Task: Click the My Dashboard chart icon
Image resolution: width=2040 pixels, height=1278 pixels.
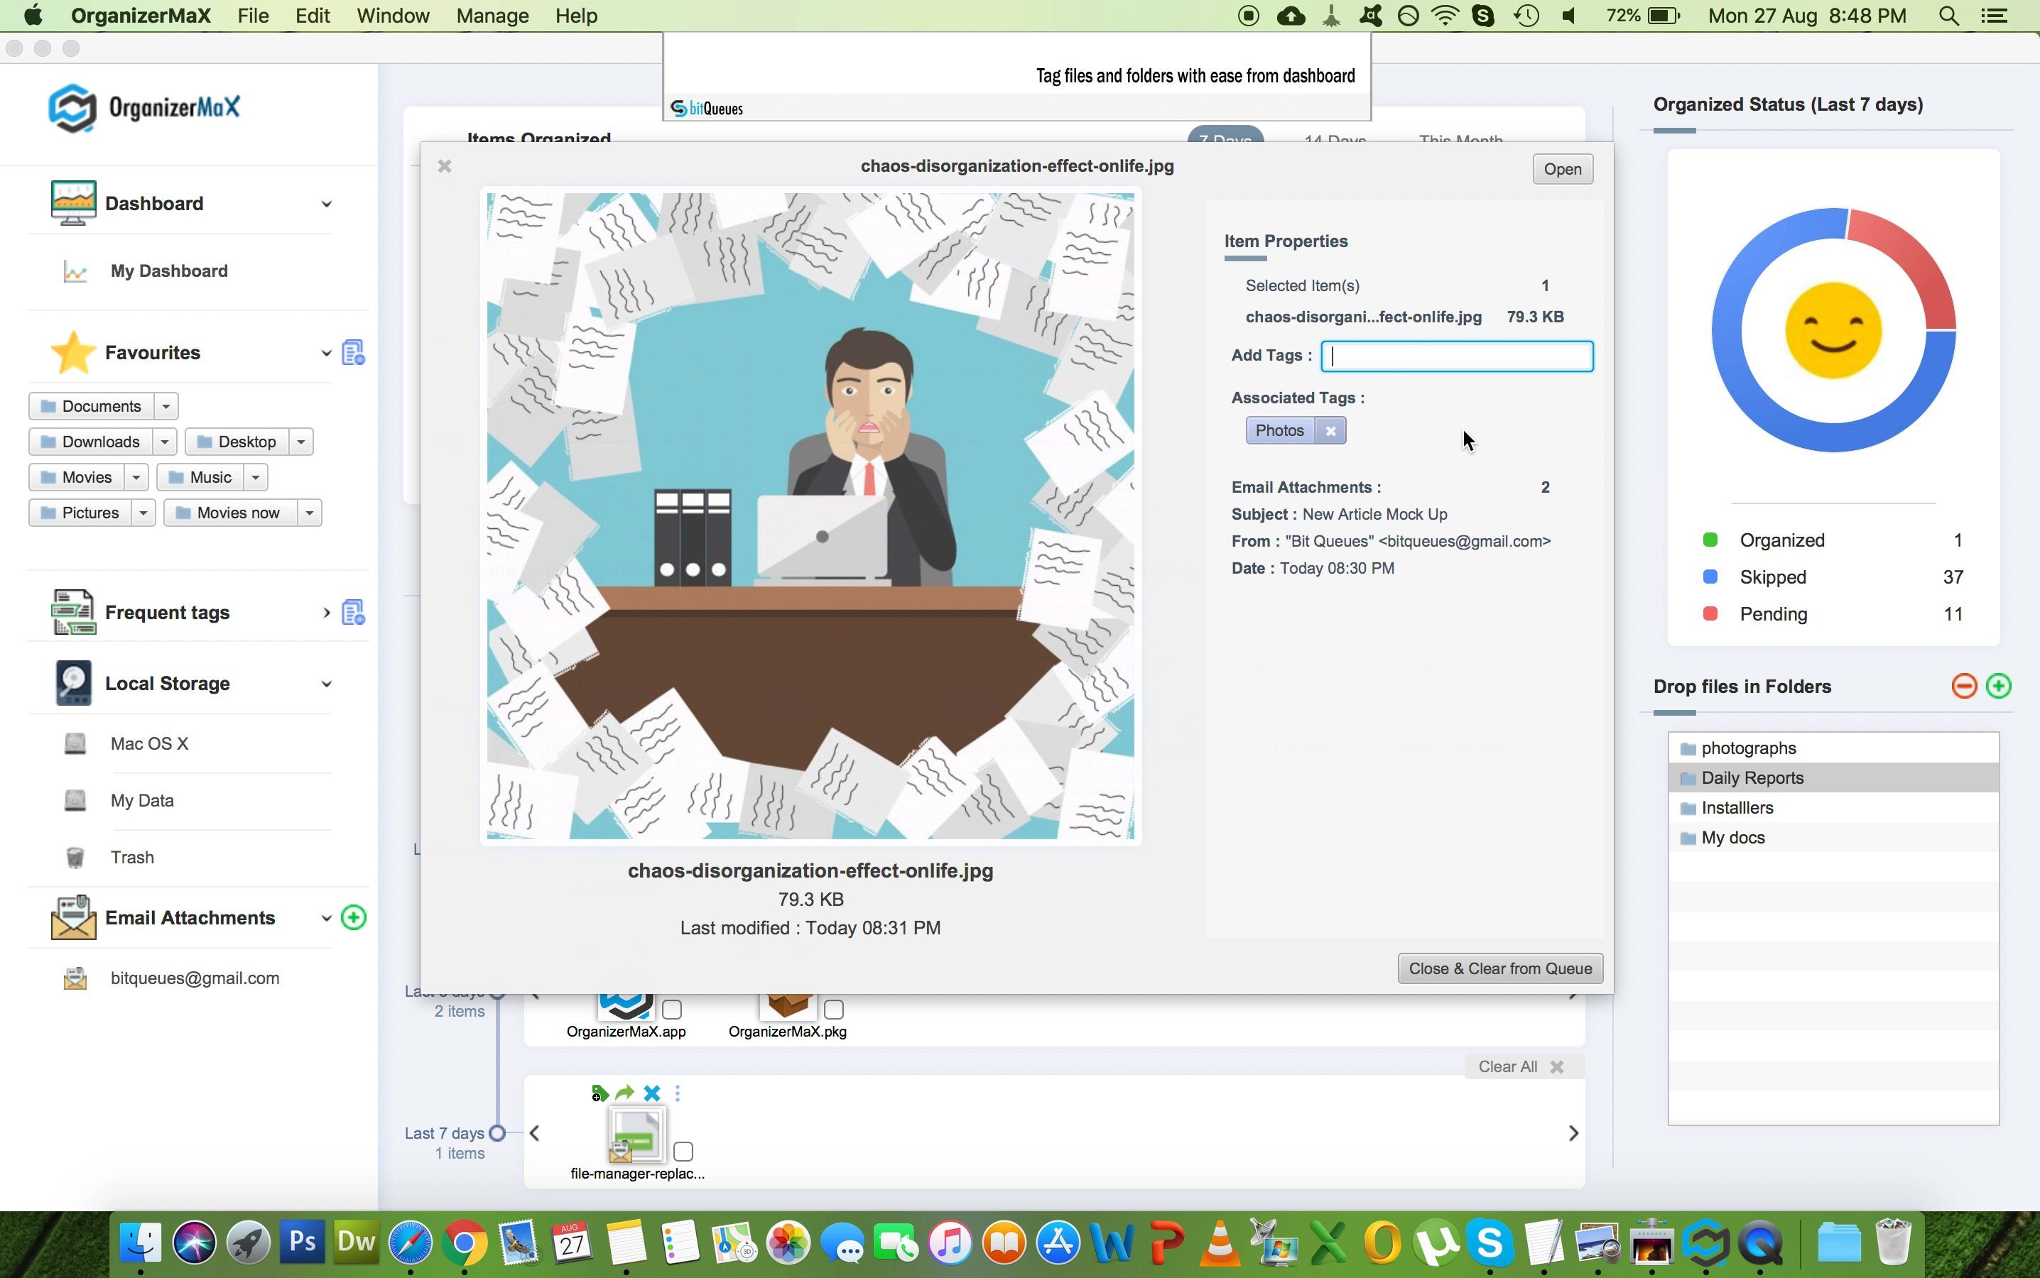Action: coord(75,271)
